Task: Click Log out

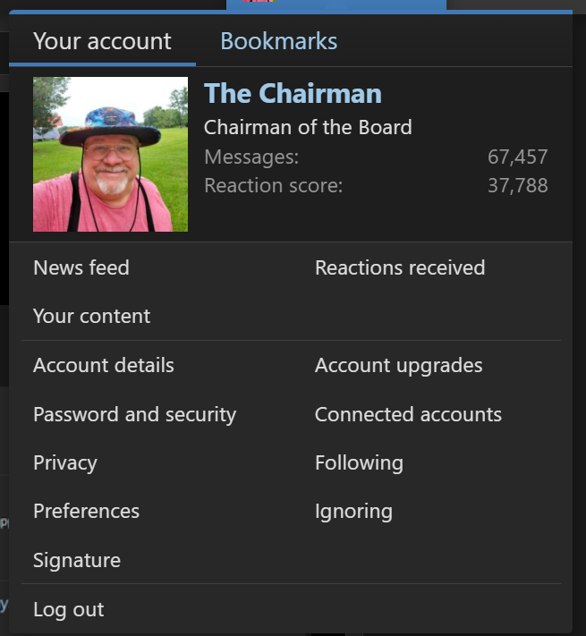Action: click(x=69, y=609)
